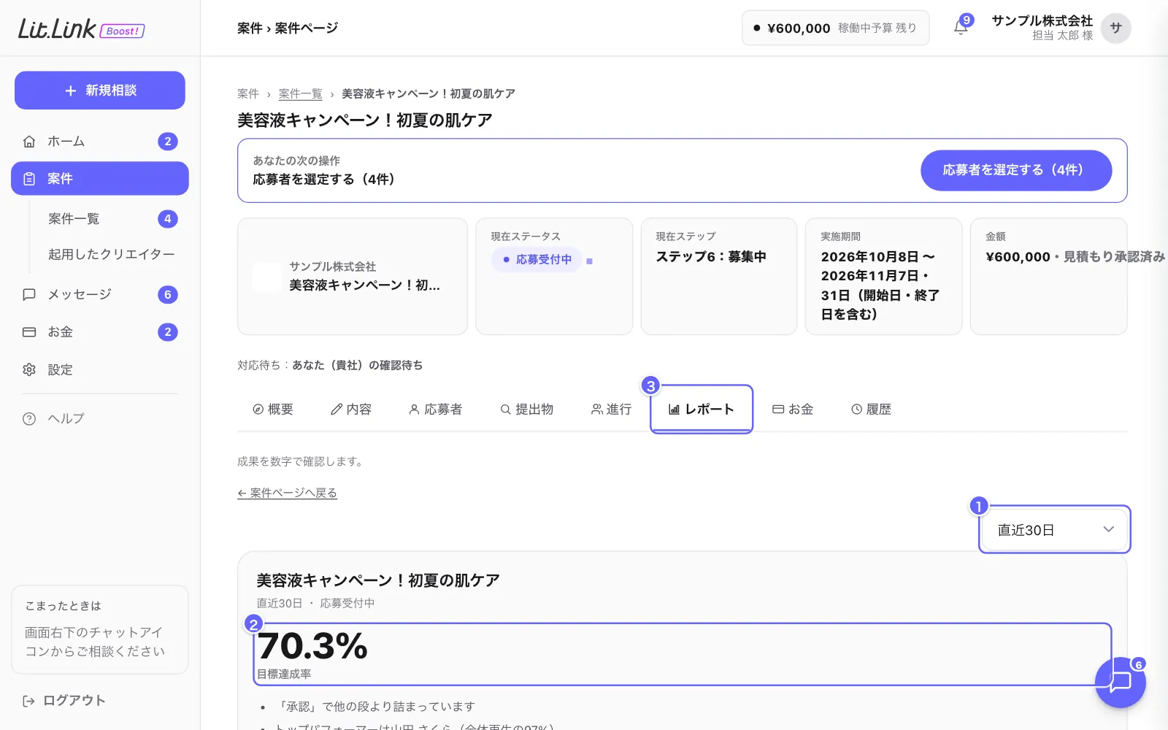Image resolution: width=1168 pixels, height=730 pixels.
Task: Open ヘルプ in the sidebar
Action: click(x=100, y=419)
